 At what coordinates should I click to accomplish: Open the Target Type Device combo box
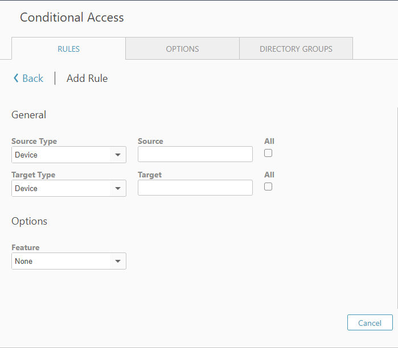pos(69,188)
